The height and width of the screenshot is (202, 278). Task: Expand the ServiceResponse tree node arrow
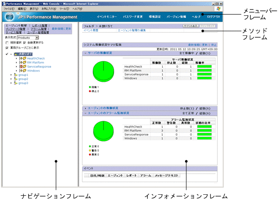(x=16, y=66)
